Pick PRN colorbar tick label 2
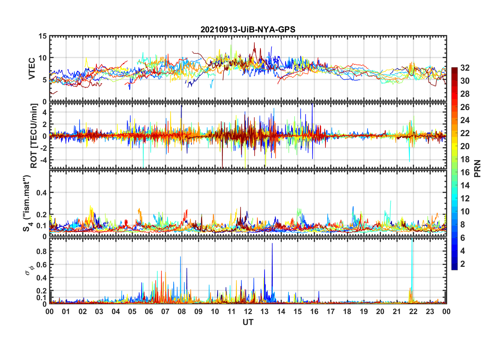496x337 pixels. [463, 264]
